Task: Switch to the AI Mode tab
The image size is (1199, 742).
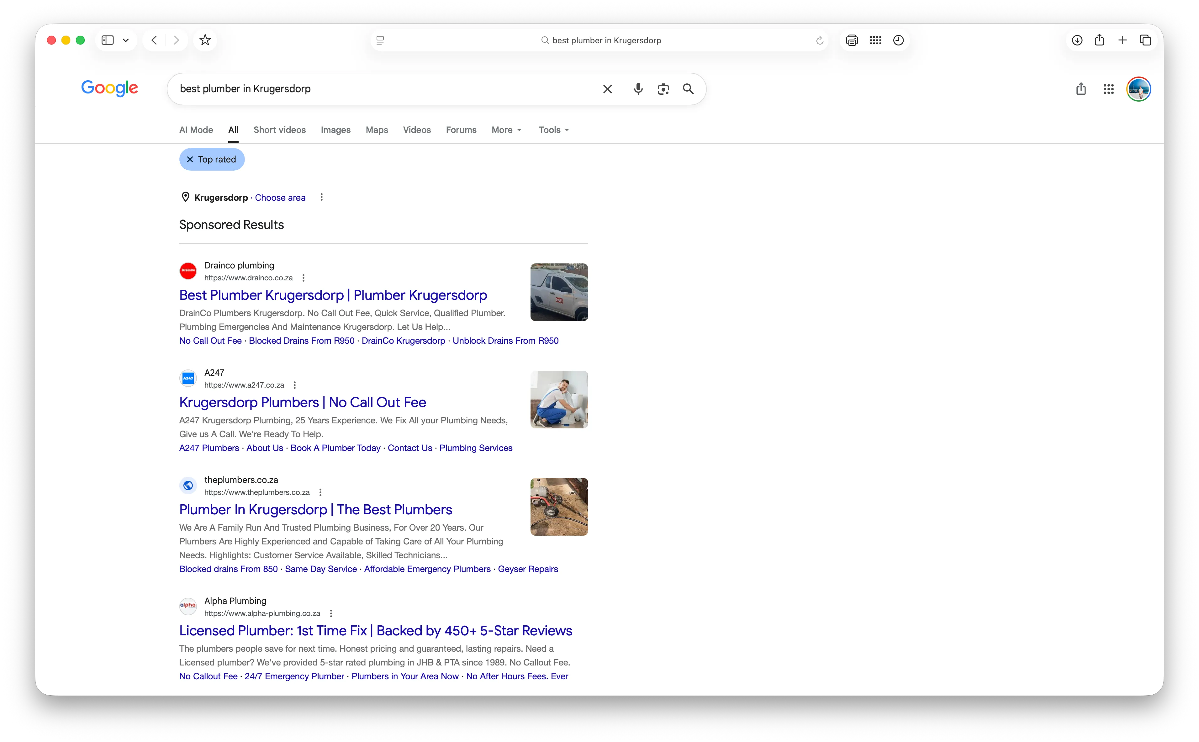Action: [x=196, y=130]
